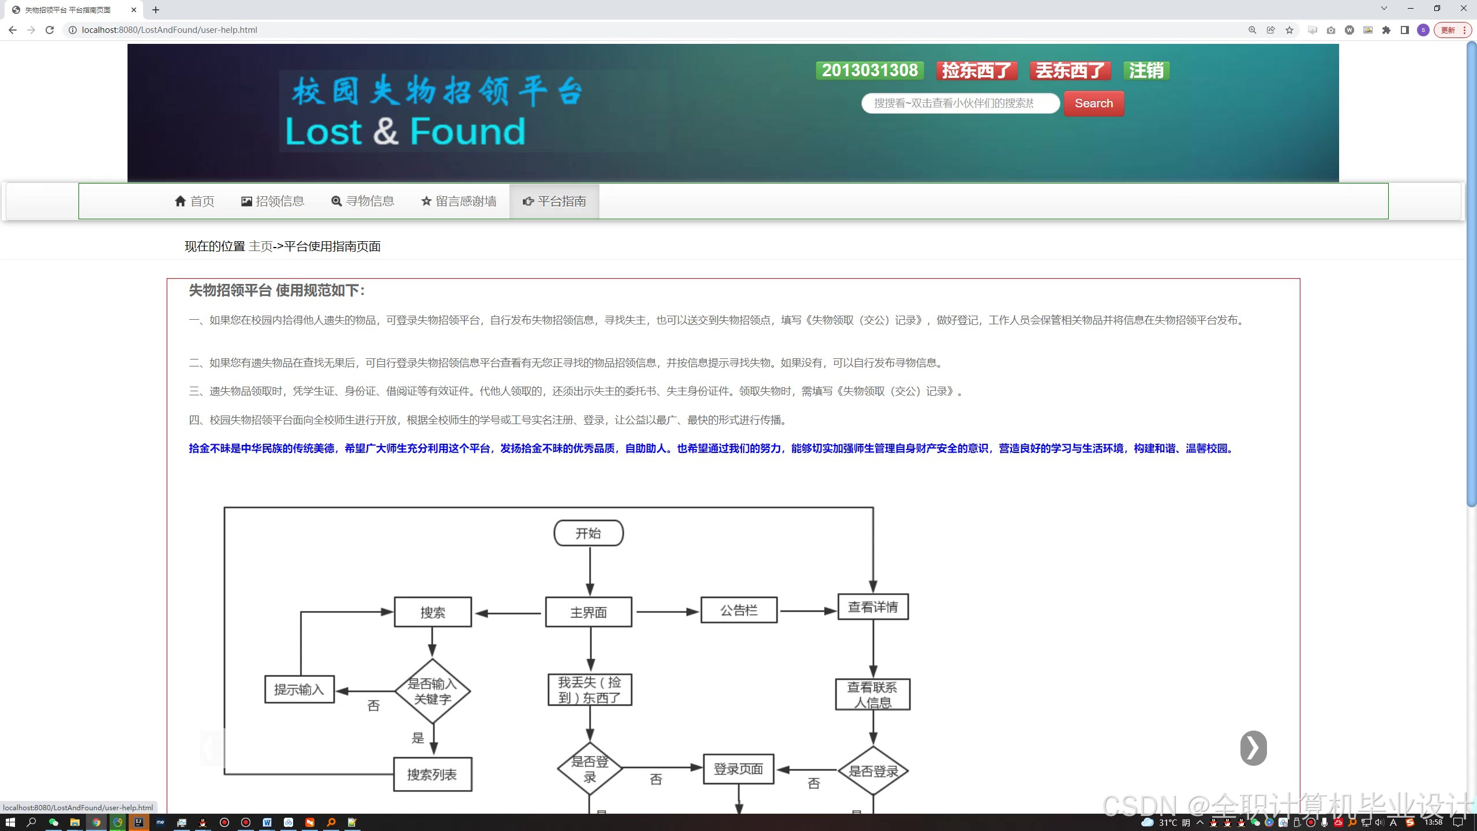Toggle browser side panel icon
This screenshot has width=1477, height=831.
(1405, 30)
